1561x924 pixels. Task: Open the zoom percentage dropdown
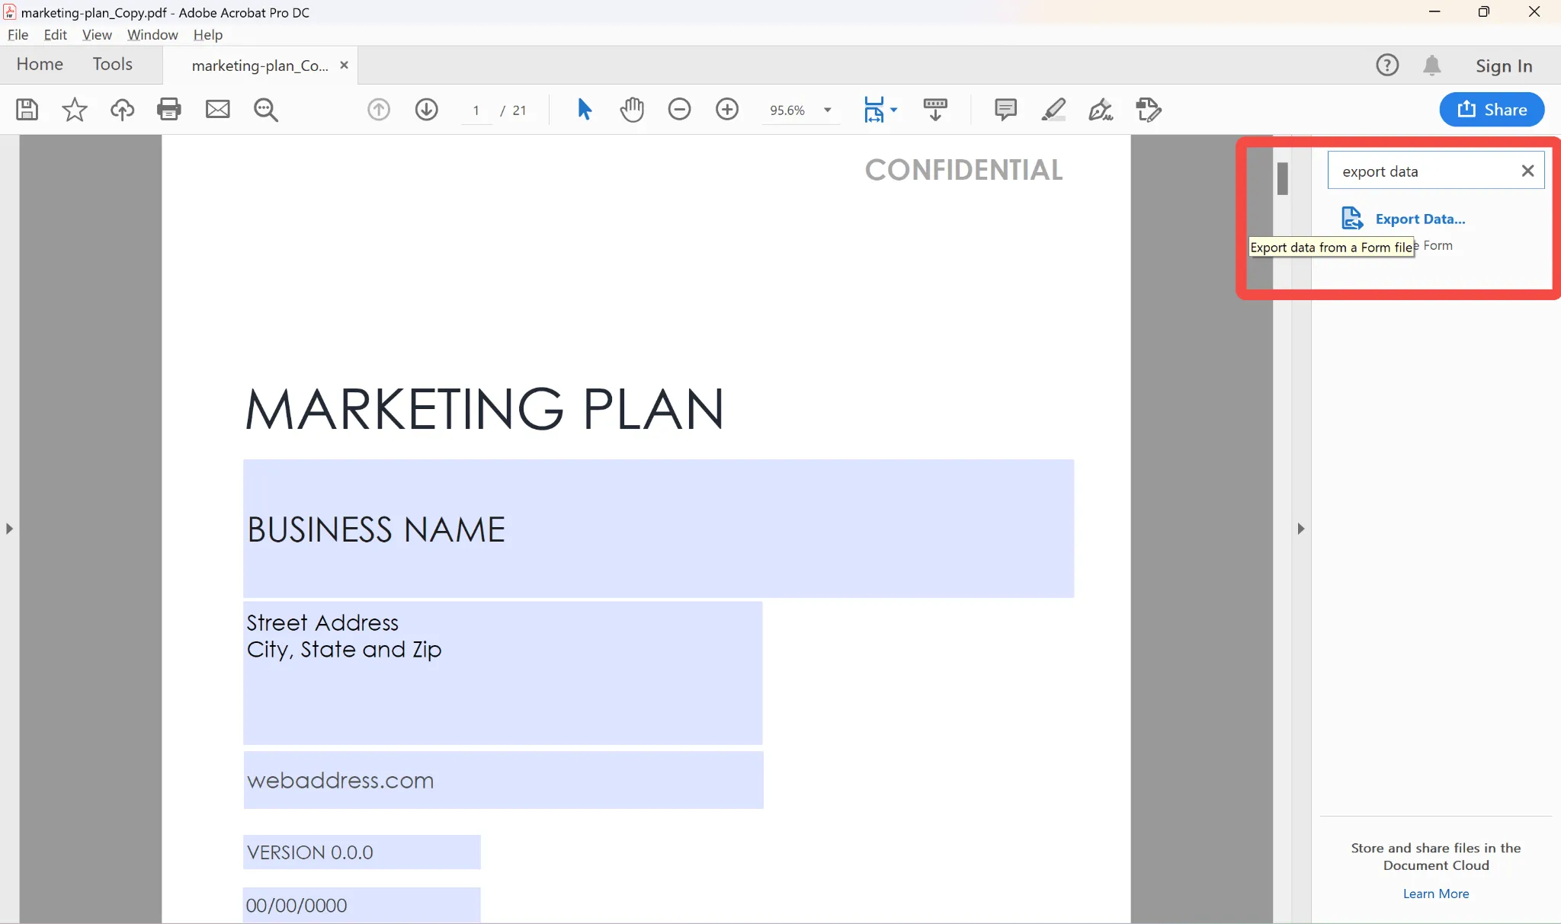point(828,110)
